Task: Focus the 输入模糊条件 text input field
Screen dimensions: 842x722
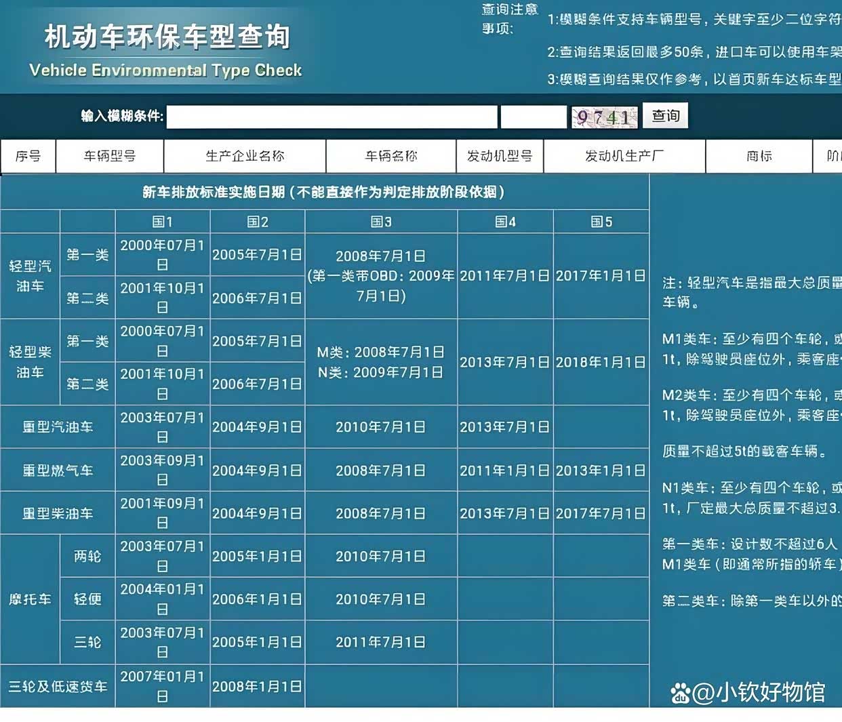Action: 332,117
